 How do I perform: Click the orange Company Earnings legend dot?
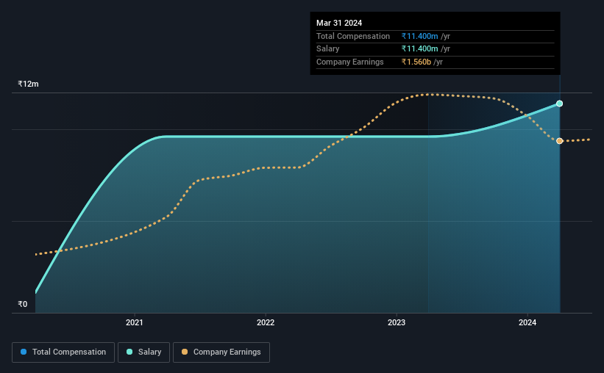(185, 352)
